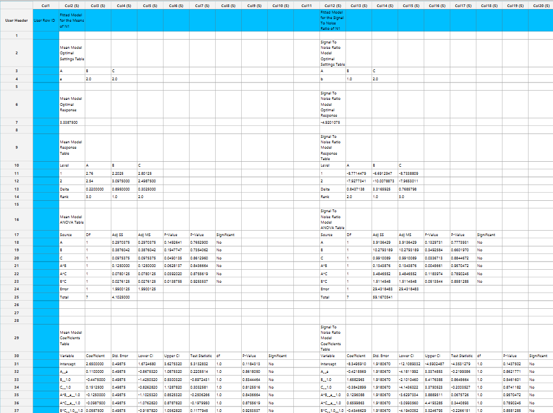Select the 'Mean Model Coefficients Table' cell
Image resolution: width=553 pixels, height=413 pixels.
72,338
